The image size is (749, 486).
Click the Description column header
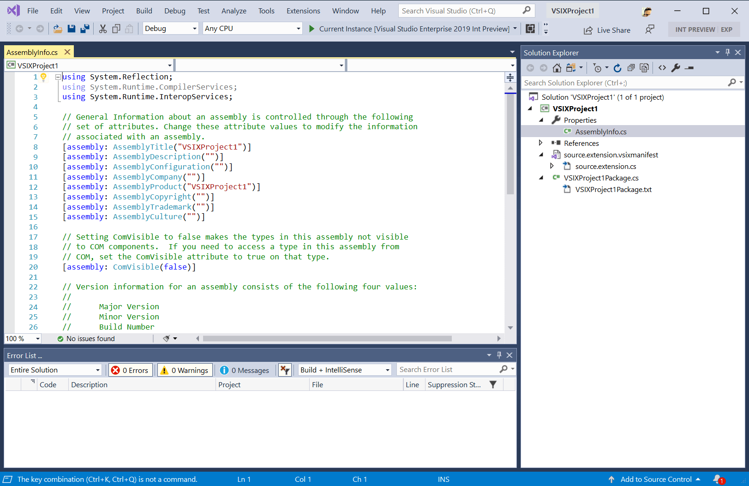(142, 384)
